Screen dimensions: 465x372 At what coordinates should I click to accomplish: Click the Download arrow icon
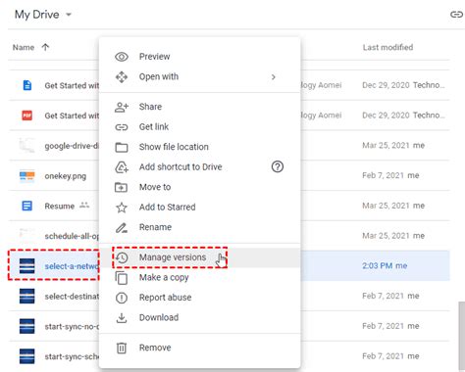tap(122, 318)
